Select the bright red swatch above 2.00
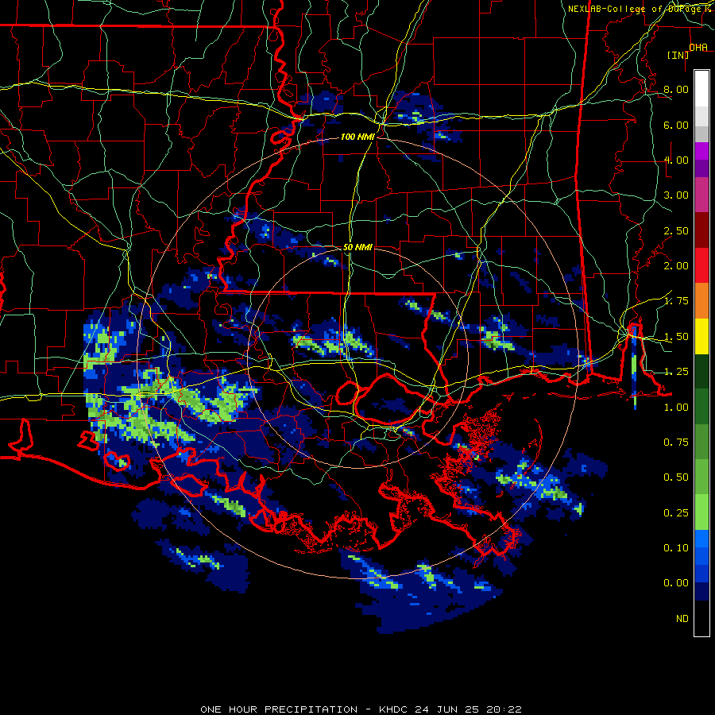715x715 pixels. pos(701,265)
